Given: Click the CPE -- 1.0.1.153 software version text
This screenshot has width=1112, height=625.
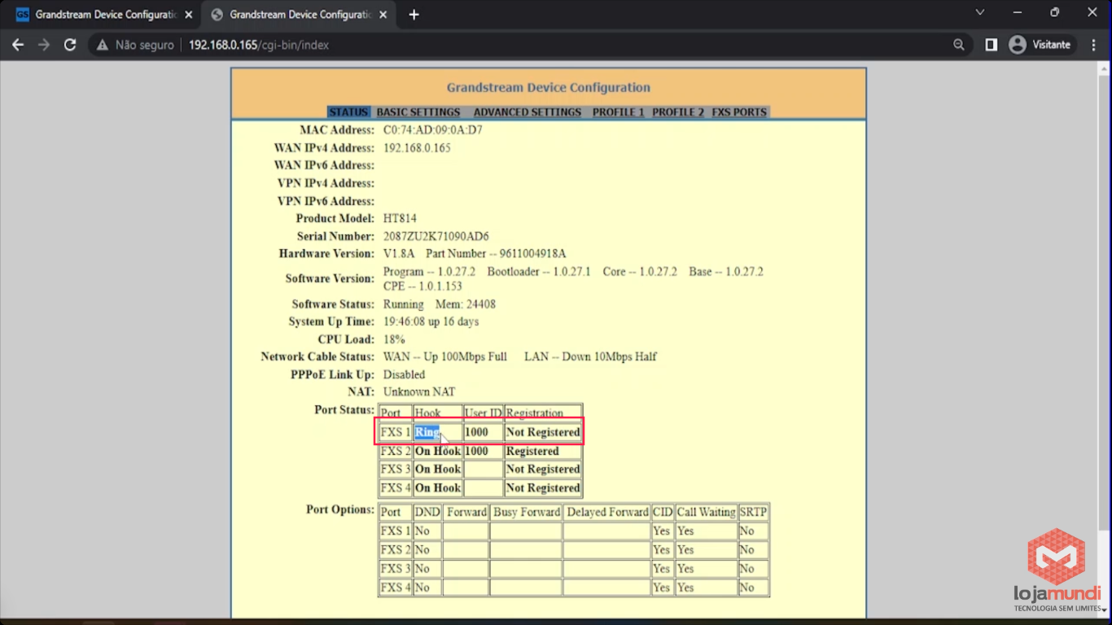Looking at the screenshot, I should (x=422, y=286).
